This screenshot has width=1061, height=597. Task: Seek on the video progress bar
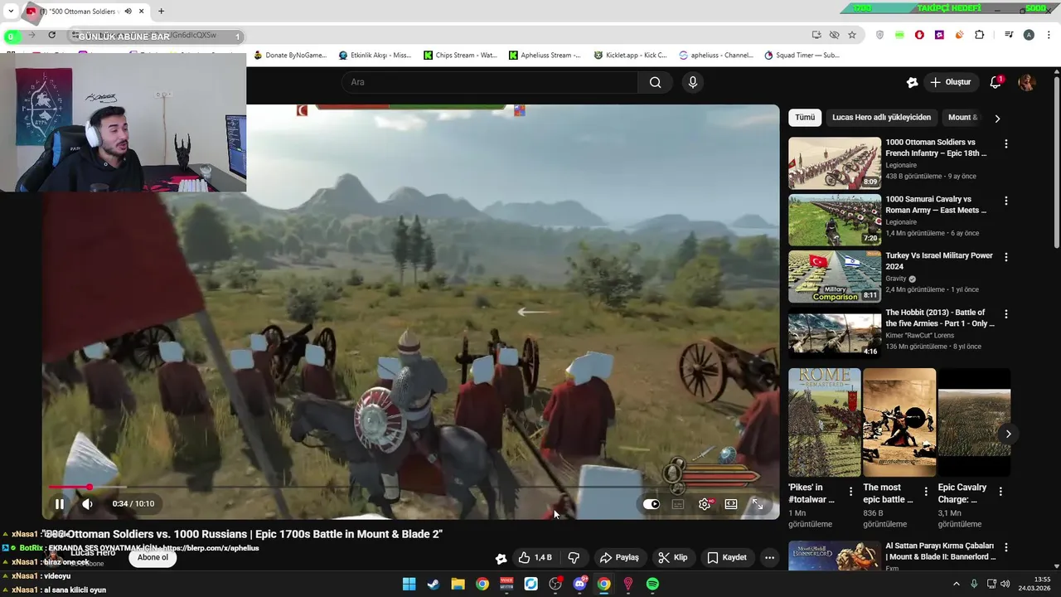pyautogui.click(x=411, y=487)
